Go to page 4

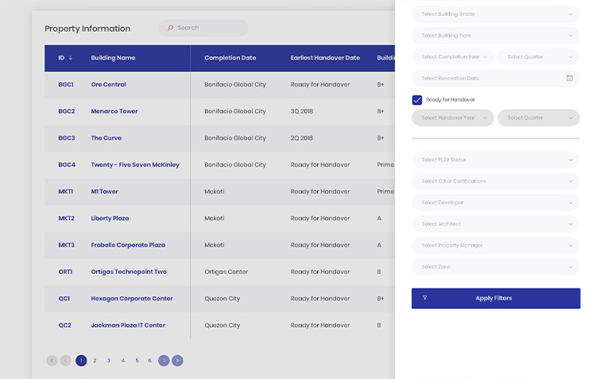[122, 361]
